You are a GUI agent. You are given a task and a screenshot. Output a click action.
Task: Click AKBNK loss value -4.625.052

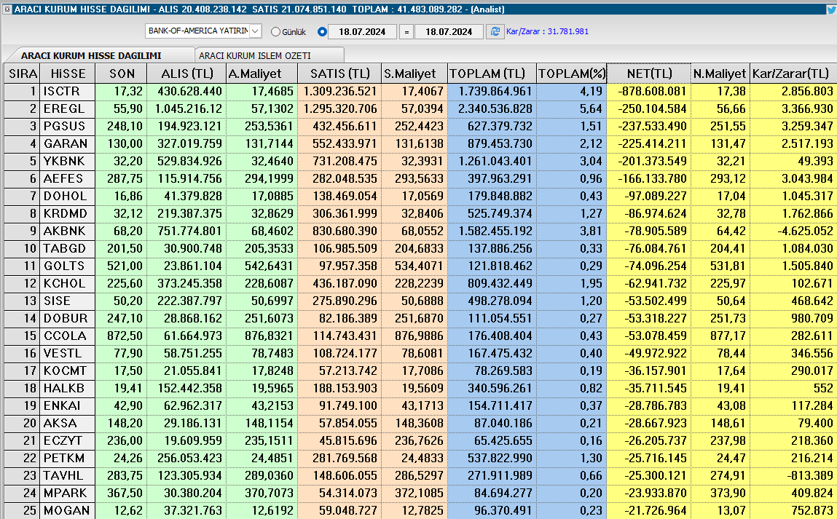point(804,231)
